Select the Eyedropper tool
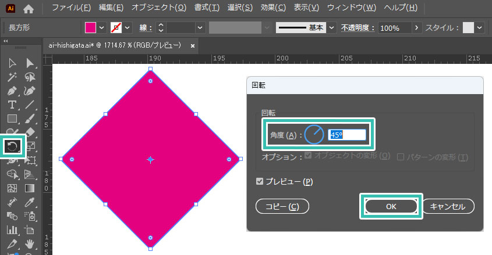 pos(30,202)
